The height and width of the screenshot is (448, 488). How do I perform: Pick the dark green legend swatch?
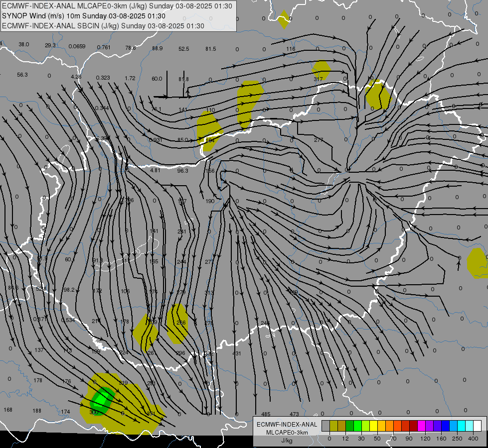tap(349, 426)
